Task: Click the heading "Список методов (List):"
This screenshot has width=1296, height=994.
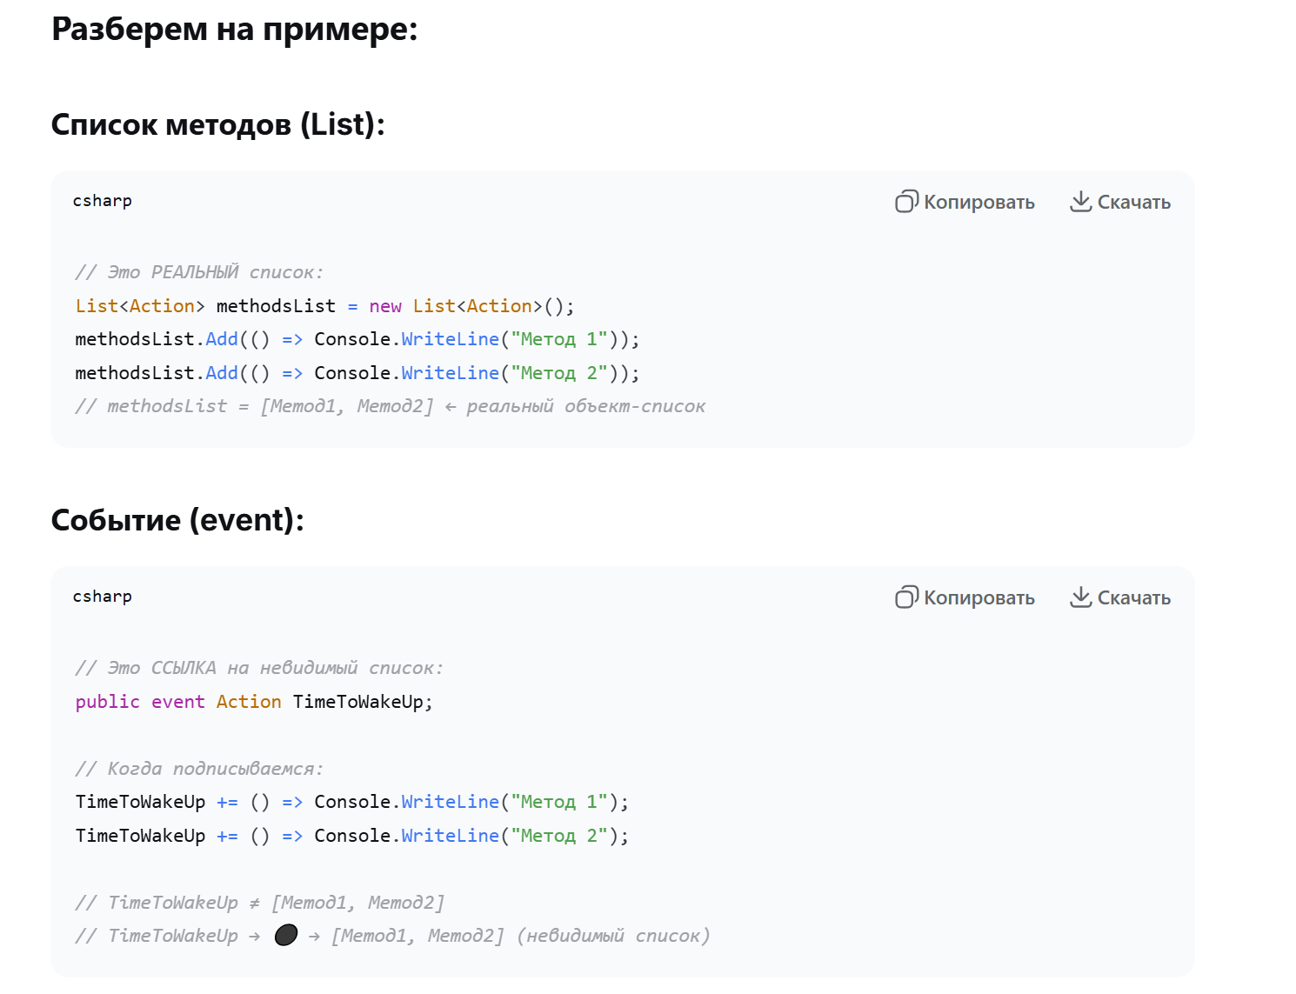Action: point(217,124)
